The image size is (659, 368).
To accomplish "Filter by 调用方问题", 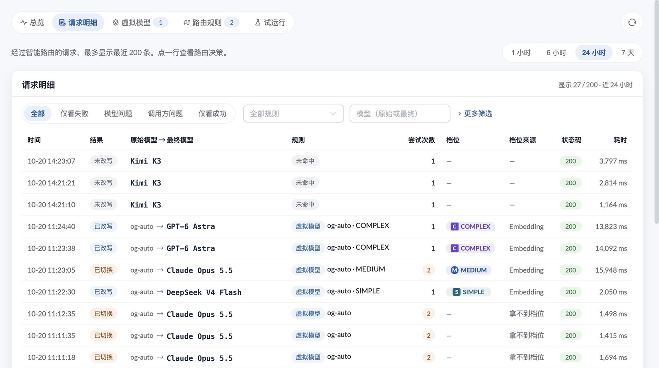I will 165,114.
